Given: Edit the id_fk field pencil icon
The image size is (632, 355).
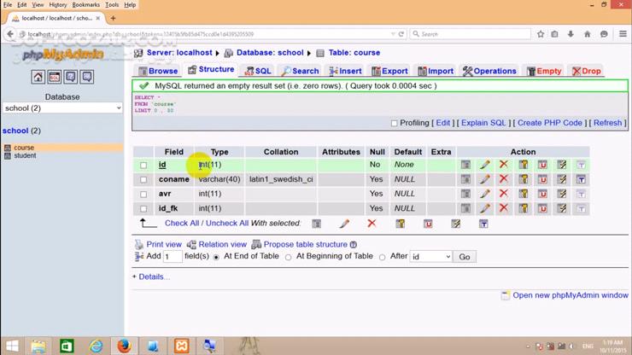Looking at the screenshot, I should pos(485,208).
